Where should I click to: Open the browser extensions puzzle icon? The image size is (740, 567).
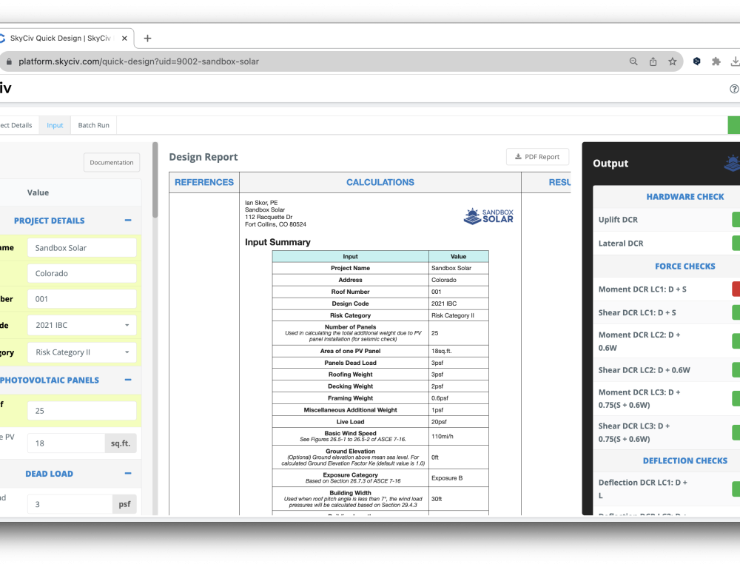pyautogui.click(x=716, y=61)
